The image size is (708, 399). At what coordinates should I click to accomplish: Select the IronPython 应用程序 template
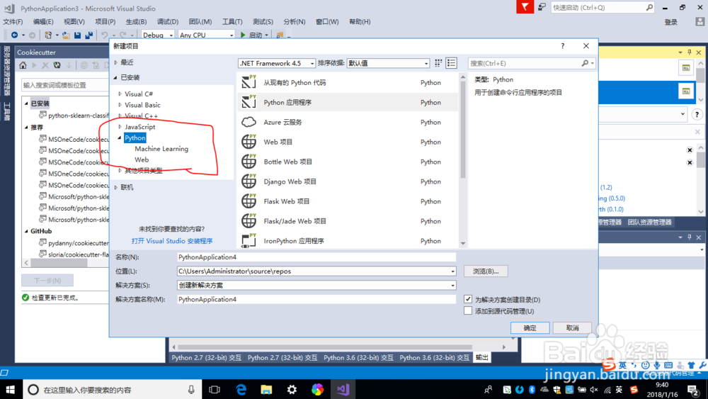pyautogui.click(x=347, y=240)
